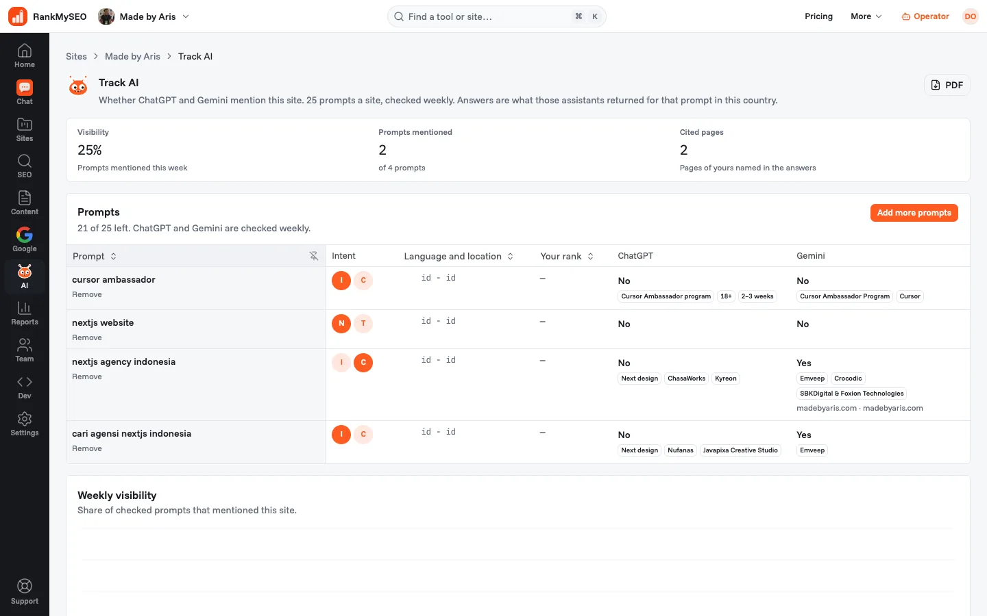Click the madebyaris.com cited page text

tap(860, 408)
